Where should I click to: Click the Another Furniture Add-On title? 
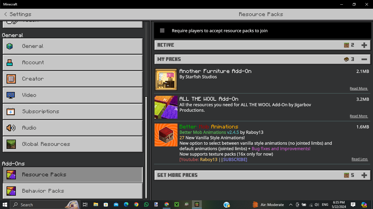[215, 71]
